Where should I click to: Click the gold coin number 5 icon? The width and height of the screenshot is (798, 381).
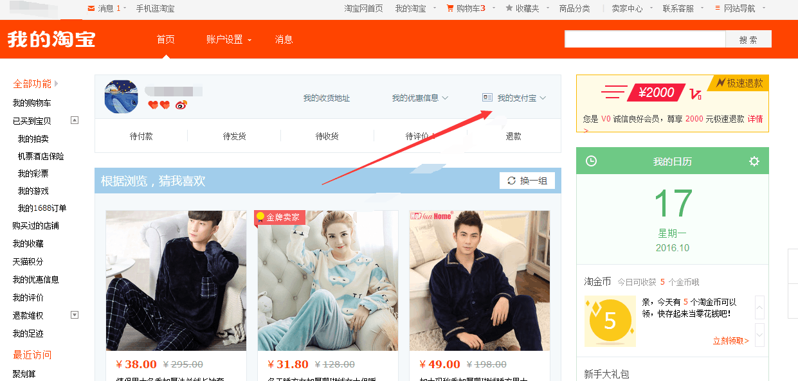pyautogui.click(x=610, y=321)
